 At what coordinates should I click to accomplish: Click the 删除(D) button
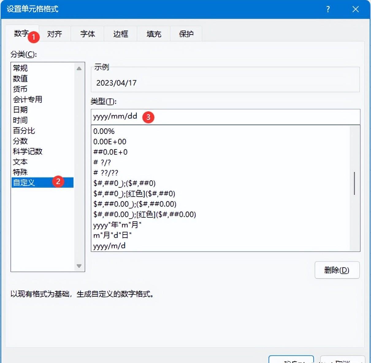337,270
